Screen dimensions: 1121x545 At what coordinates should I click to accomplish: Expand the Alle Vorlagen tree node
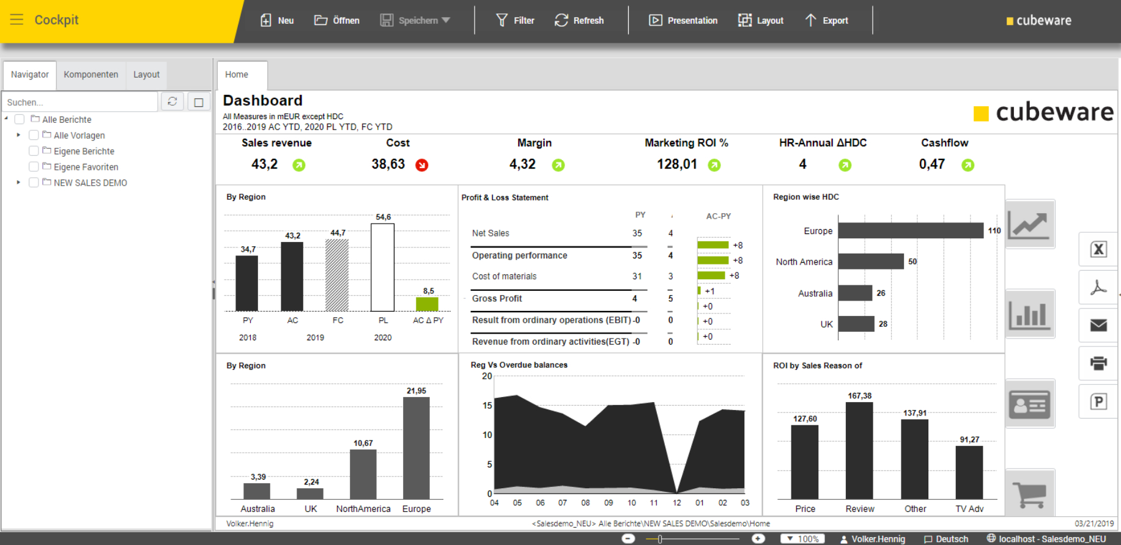pos(18,135)
